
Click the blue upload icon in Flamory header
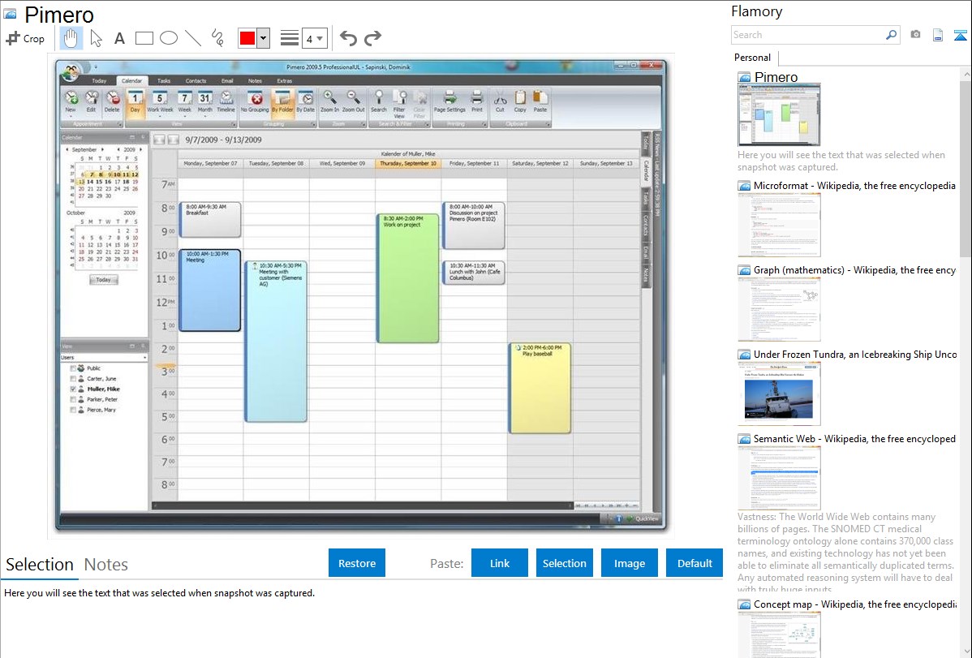(x=960, y=35)
